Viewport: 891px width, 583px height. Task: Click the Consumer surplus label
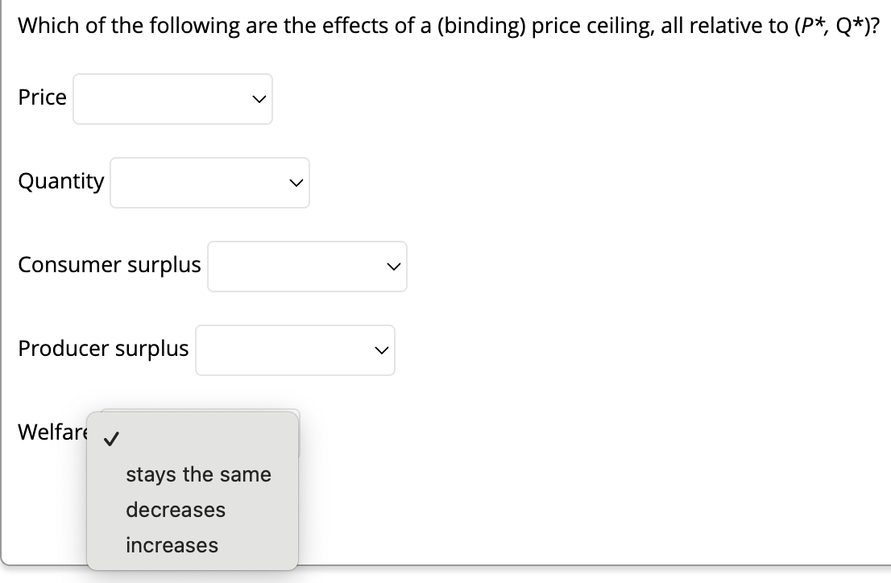pos(110,264)
